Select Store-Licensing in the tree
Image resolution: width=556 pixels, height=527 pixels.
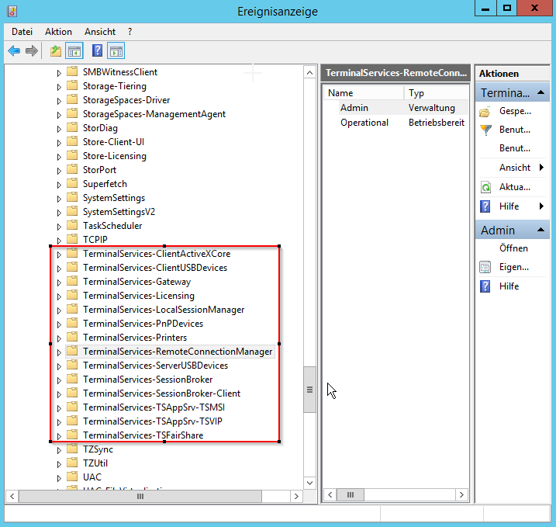click(115, 156)
